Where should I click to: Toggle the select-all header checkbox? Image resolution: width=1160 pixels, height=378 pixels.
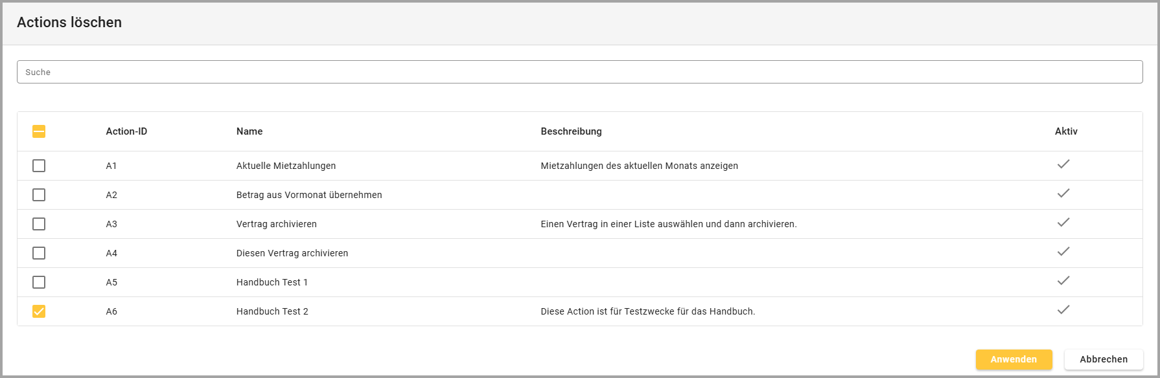coord(39,131)
